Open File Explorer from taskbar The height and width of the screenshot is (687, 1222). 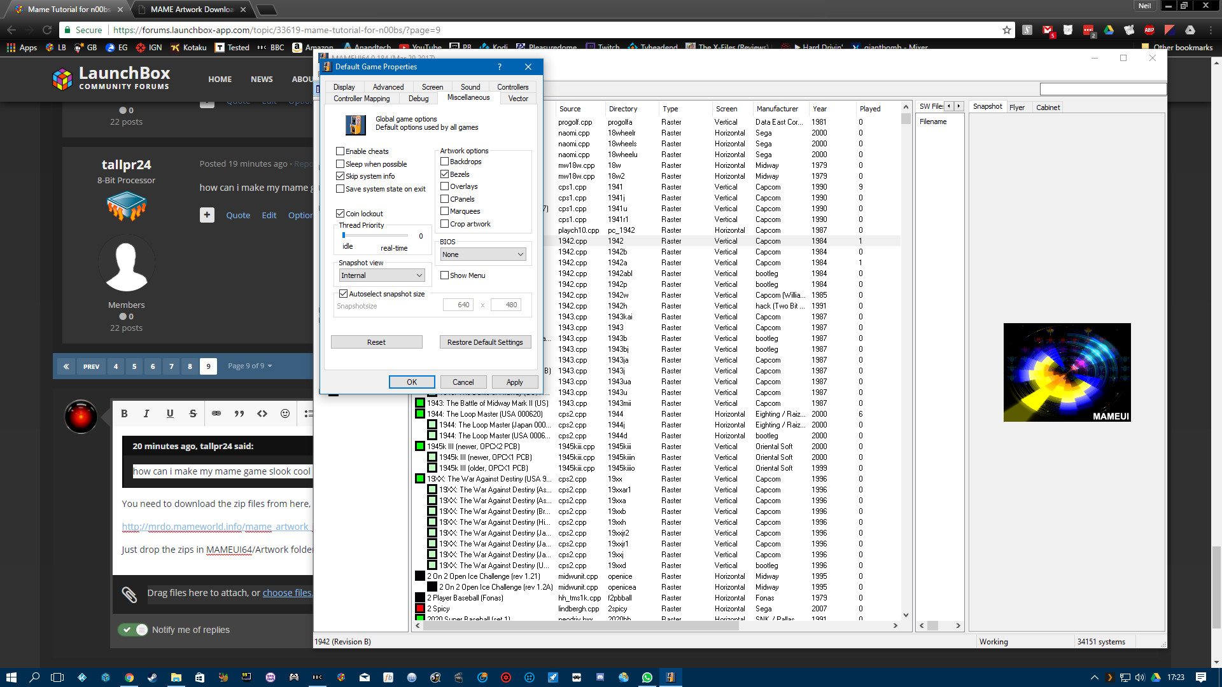point(176,677)
